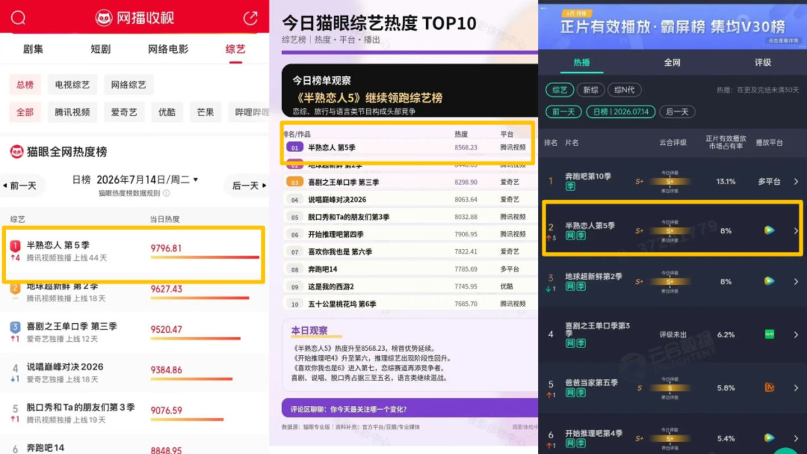The width and height of the screenshot is (807, 454).
Task: Tap the Maoyan cat logo beside 网播收视
Action: (x=104, y=18)
